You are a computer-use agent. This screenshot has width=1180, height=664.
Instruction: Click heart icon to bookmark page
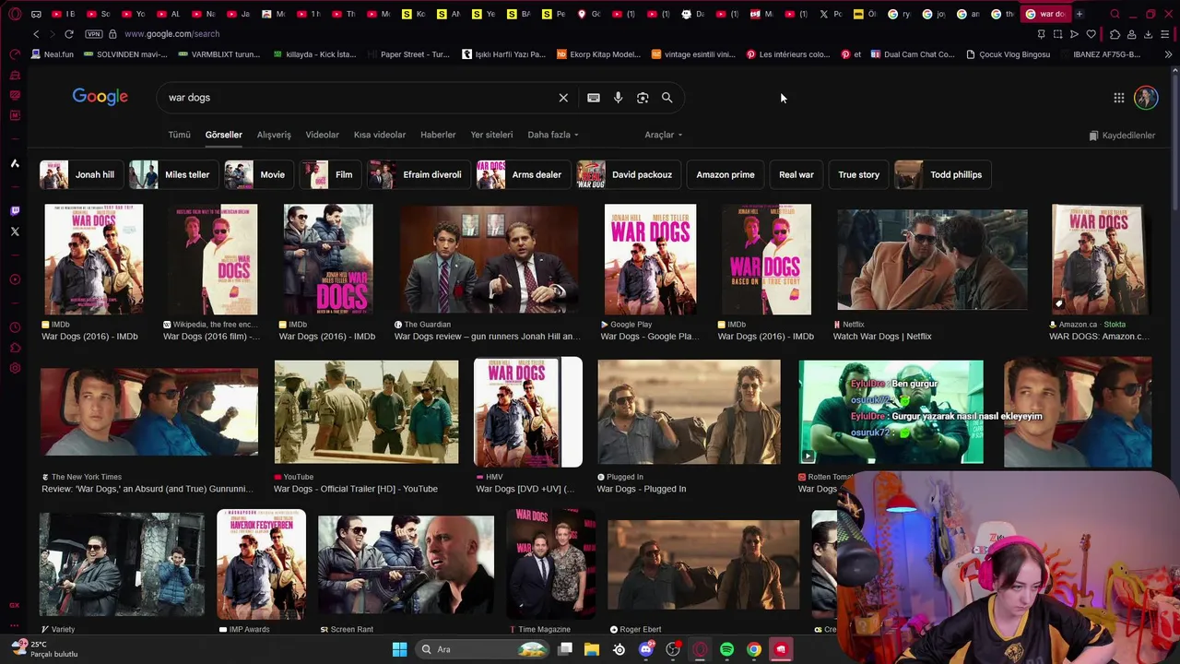click(x=1091, y=34)
